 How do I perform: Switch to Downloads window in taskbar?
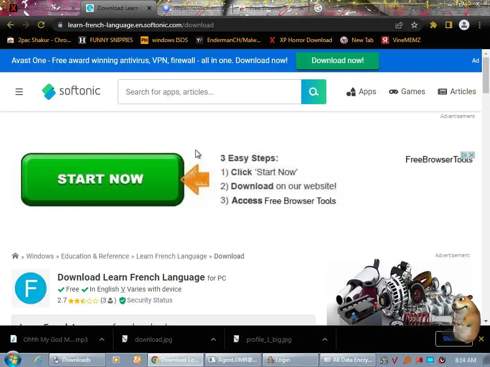[x=77, y=360]
